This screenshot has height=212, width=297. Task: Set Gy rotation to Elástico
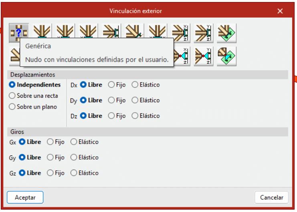coord(73,157)
